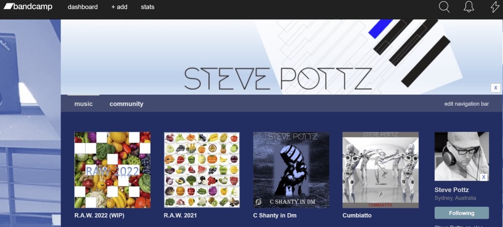Remove the artist photo via X

483,177
